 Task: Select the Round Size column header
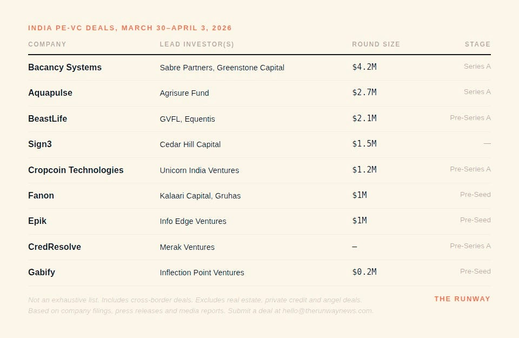click(x=376, y=44)
